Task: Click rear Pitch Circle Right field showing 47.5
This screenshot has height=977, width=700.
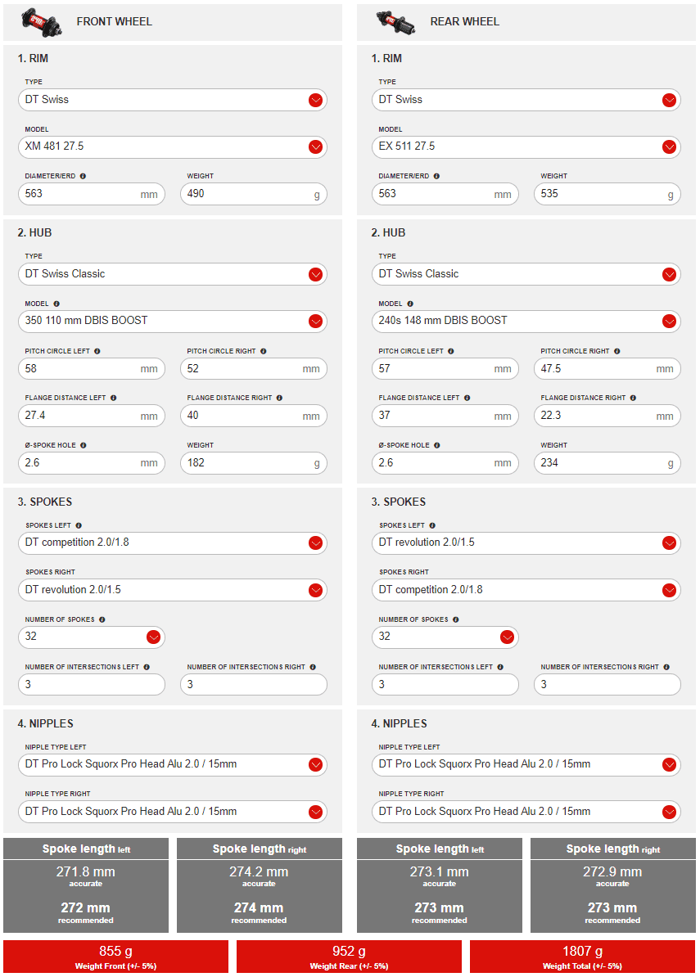Action: 598,369
